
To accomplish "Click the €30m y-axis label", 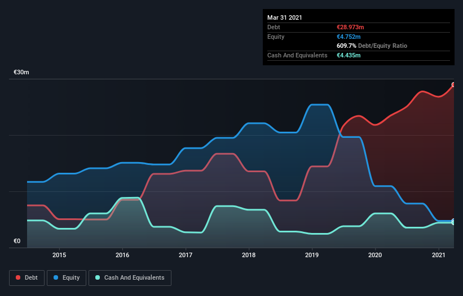I will [21, 72].
